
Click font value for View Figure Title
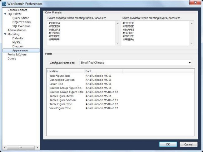[x=102, y=108]
